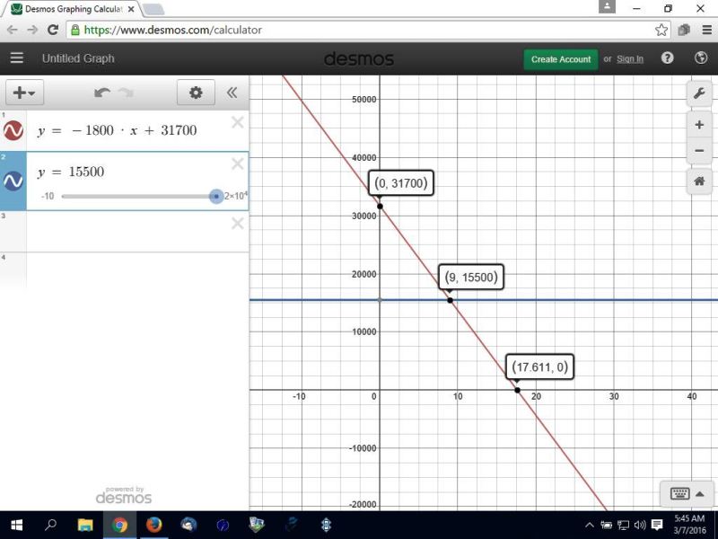The image size is (718, 539).
Task: Go forward in browser history
Action: 32,31
